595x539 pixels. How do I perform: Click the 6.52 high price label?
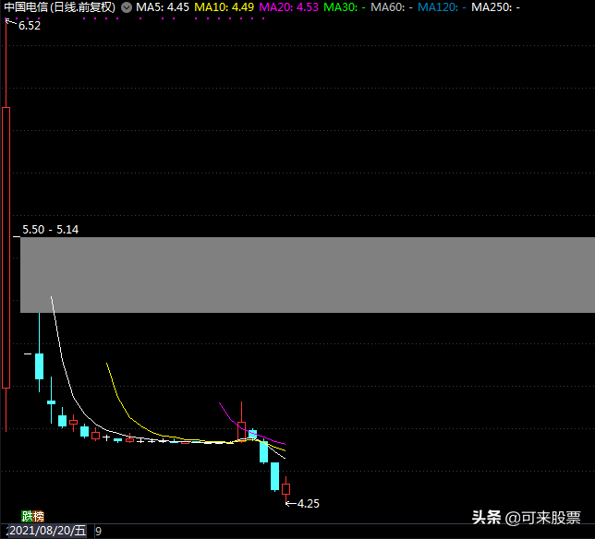tap(30, 26)
